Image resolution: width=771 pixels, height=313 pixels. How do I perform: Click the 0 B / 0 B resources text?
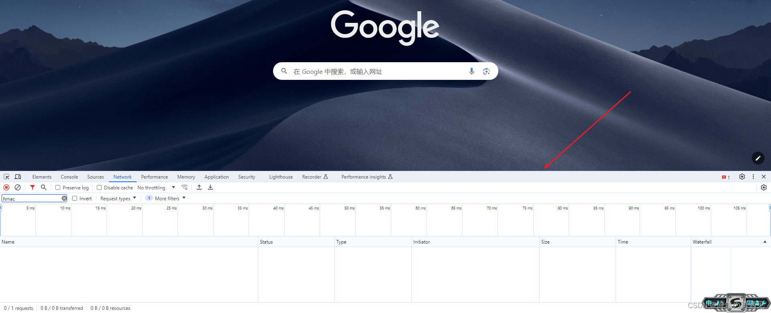pyautogui.click(x=110, y=308)
